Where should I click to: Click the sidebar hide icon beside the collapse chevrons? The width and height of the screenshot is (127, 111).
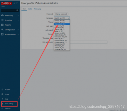17,3
